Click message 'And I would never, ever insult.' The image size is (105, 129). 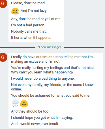tap(35, 124)
